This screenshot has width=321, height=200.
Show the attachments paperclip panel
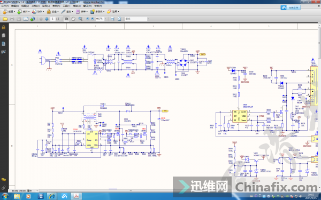tap(4, 188)
